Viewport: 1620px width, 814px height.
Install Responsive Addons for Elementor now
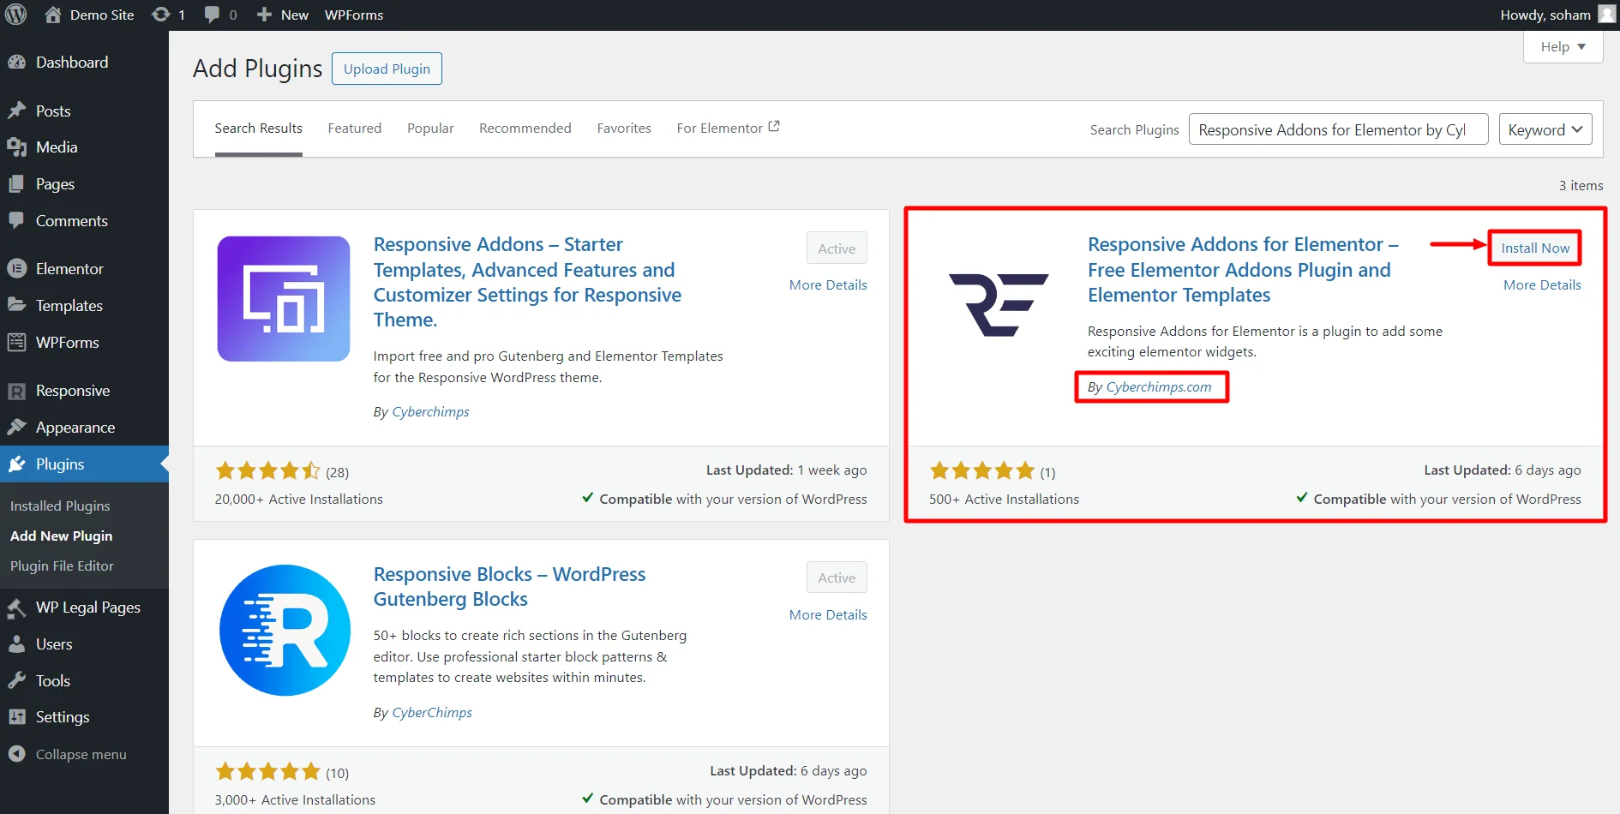(1535, 248)
